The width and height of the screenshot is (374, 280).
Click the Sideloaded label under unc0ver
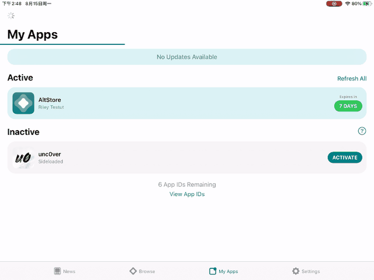51,162
